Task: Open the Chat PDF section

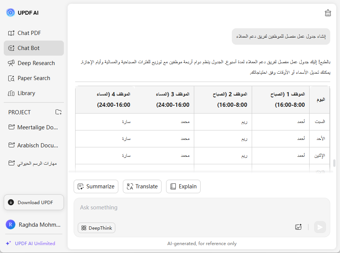Action: [29, 33]
